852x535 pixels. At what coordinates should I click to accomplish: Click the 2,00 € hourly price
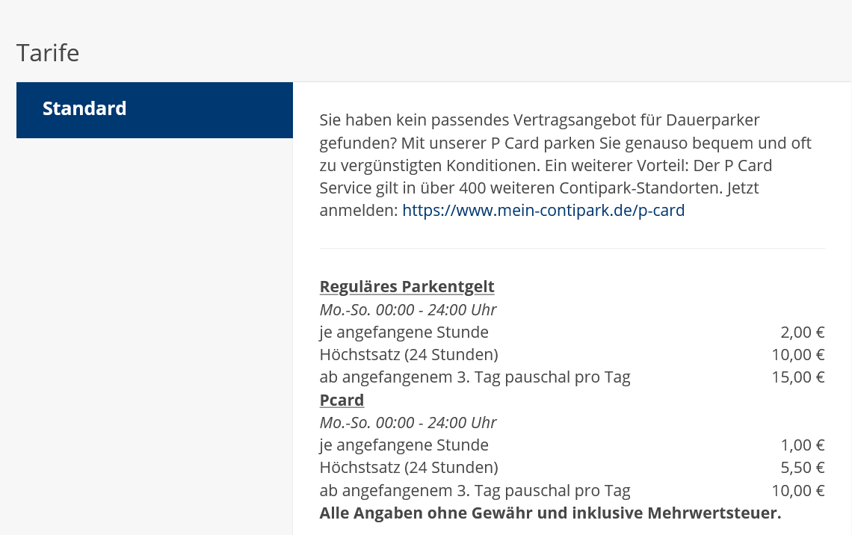[x=802, y=333]
